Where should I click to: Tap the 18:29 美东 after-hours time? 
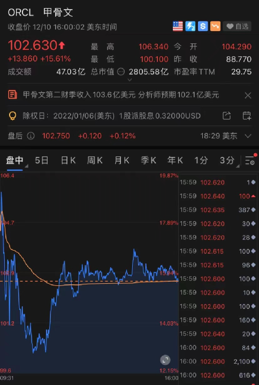(x=219, y=136)
